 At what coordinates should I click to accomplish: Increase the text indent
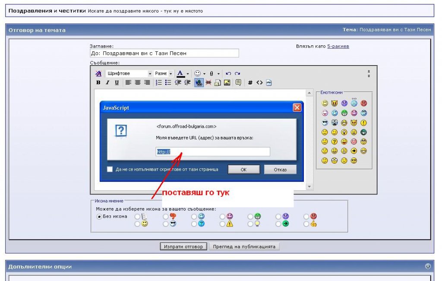(x=187, y=82)
